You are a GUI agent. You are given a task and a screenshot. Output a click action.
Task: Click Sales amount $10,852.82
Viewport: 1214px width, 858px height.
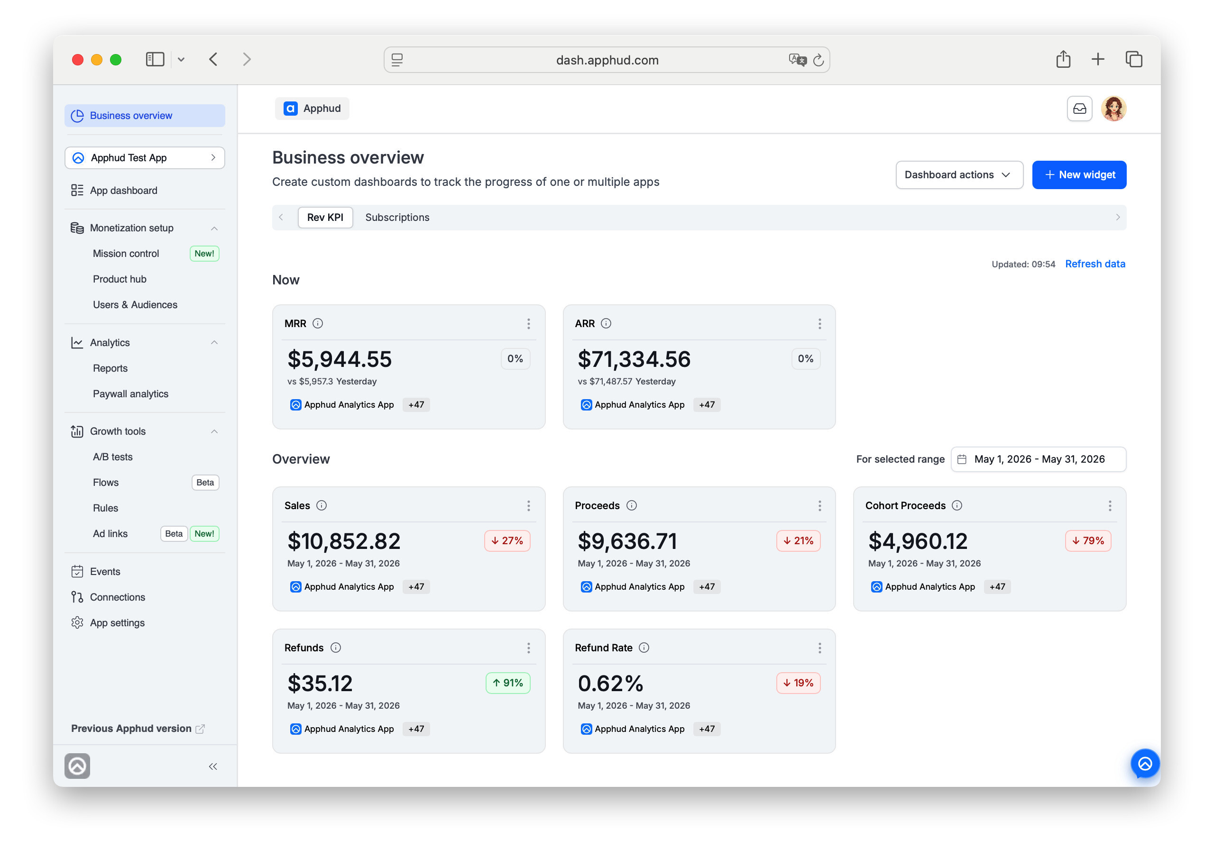click(x=344, y=541)
